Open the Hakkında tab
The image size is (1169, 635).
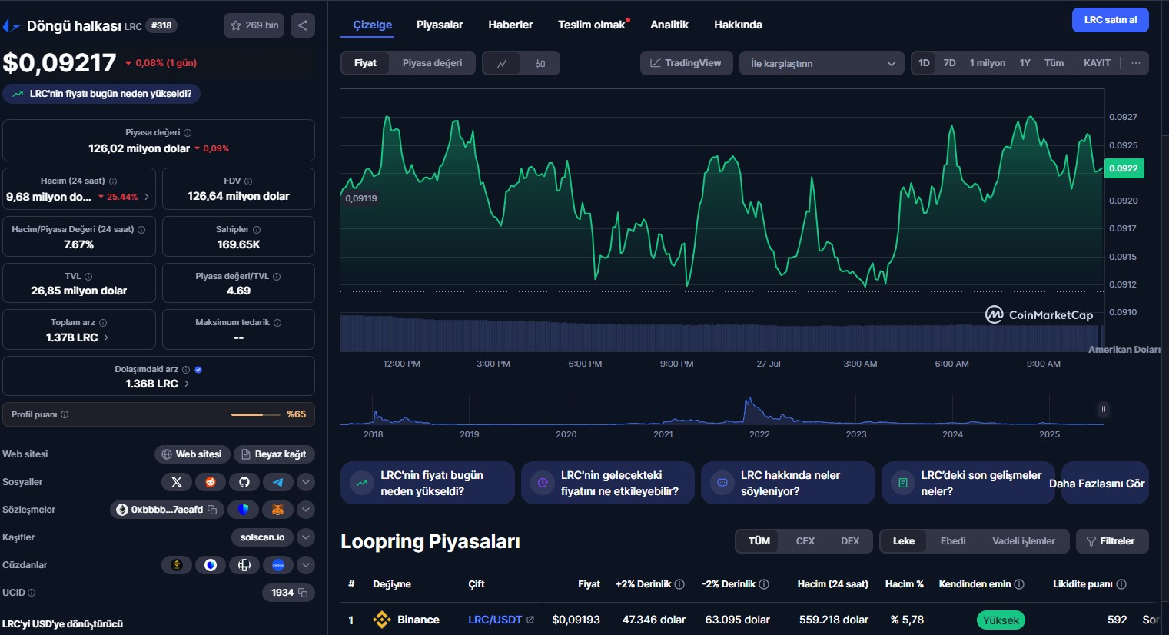pos(738,25)
